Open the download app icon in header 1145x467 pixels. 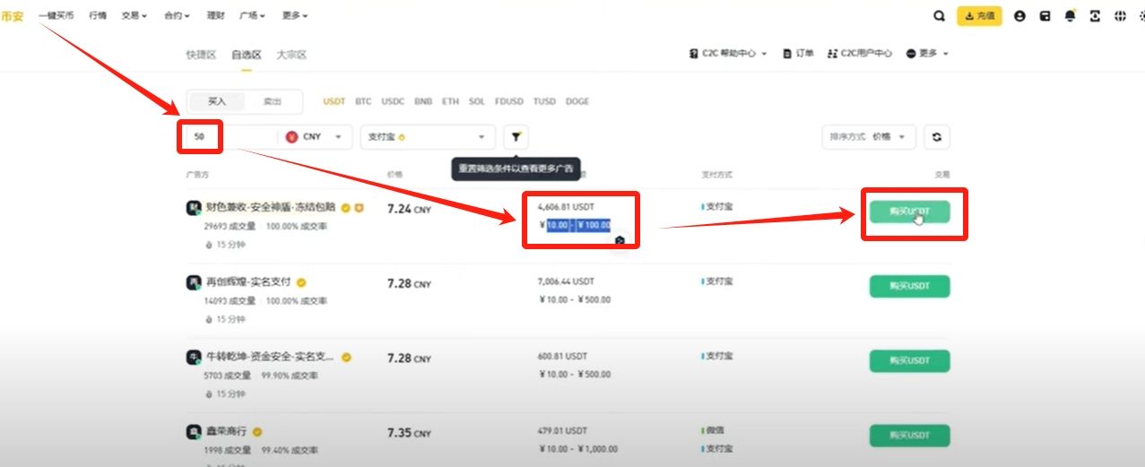pos(1095,16)
